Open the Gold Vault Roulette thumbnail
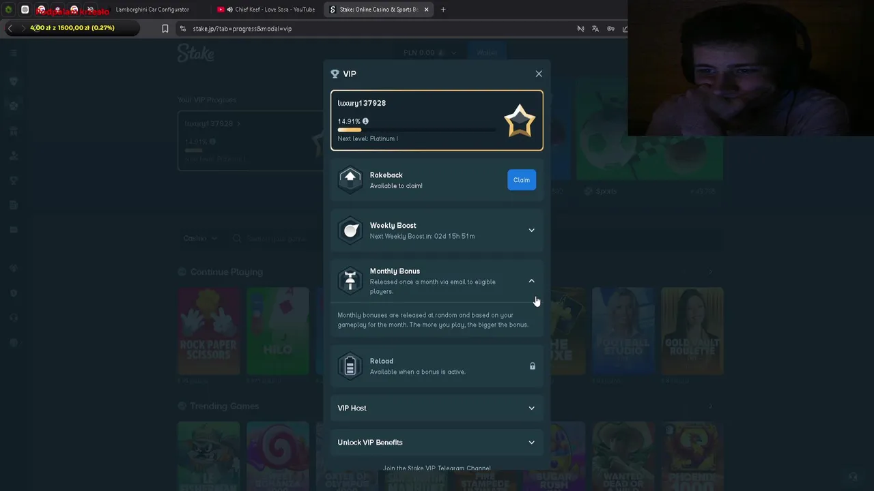 [692, 331]
